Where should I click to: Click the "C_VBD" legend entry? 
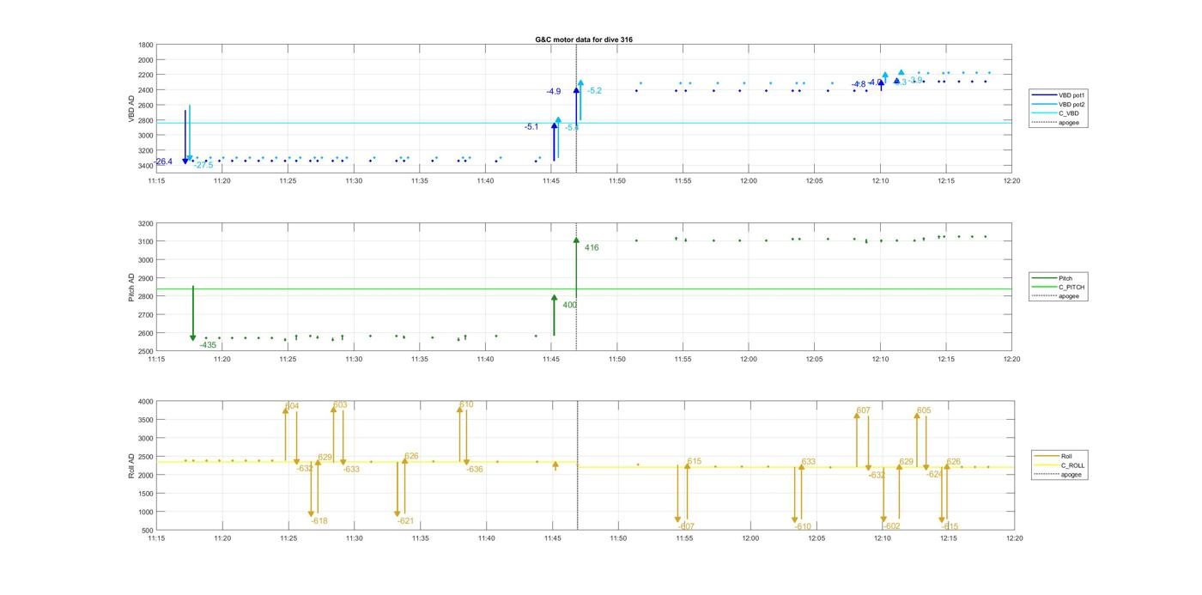tap(1068, 113)
